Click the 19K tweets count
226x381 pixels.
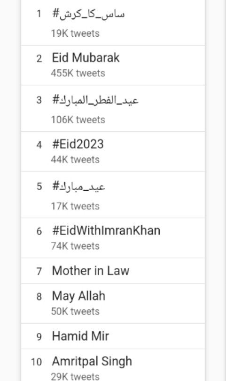75,33
